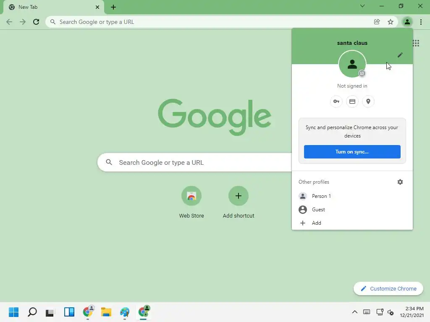Open the muted volume tray icon
Viewport: 430px width, 322px height.
(391, 312)
